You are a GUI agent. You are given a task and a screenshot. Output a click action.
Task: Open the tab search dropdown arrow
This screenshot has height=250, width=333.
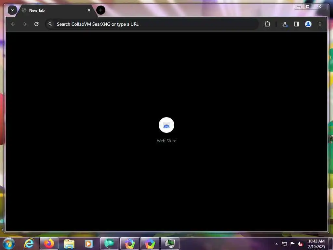(12, 10)
